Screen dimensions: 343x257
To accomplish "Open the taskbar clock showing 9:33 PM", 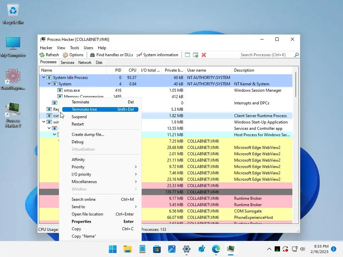I will pos(319,249).
